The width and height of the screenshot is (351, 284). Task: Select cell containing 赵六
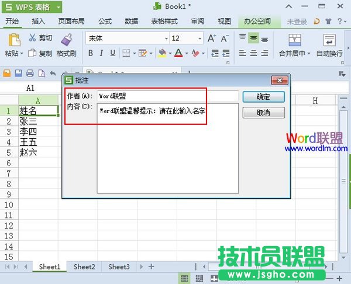coord(38,153)
